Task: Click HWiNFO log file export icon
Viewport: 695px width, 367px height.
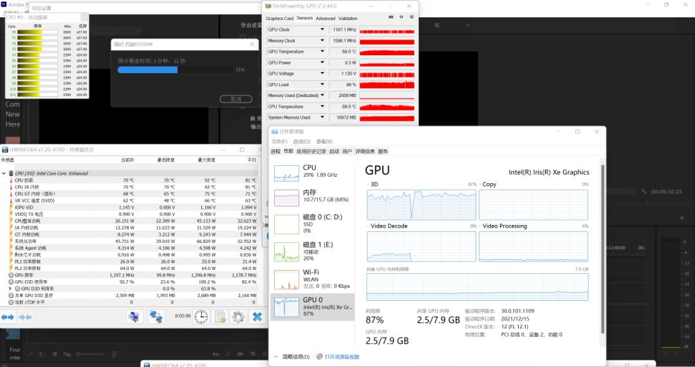Action: [220, 316]
